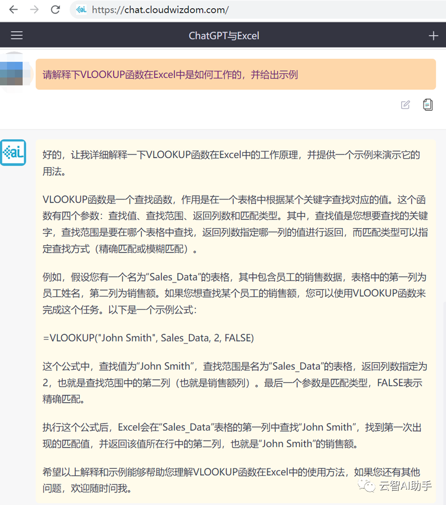
Task: Click the chat.cloudwizdom.com address bar
Action: click(x=258, y=10)
